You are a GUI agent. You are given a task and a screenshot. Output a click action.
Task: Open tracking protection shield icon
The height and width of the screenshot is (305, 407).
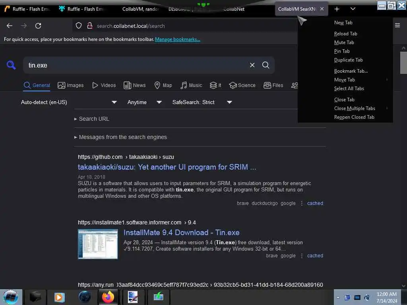coord(79,26)
